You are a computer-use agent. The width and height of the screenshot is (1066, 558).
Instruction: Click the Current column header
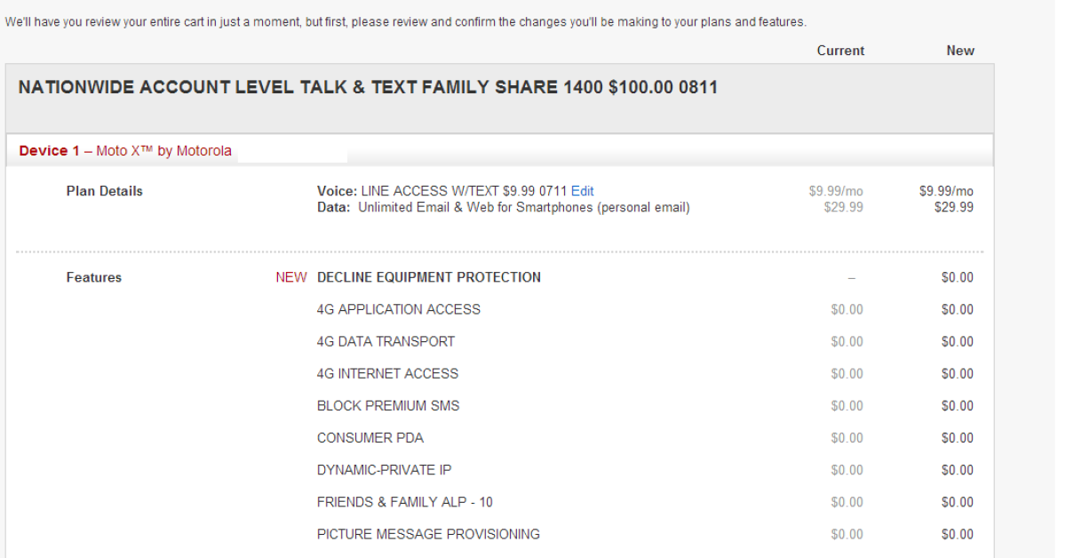click(840, 51)
